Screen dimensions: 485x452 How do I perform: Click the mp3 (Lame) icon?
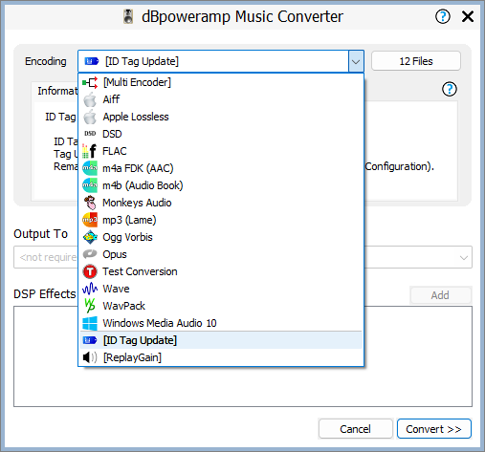[x=90, y=220]
